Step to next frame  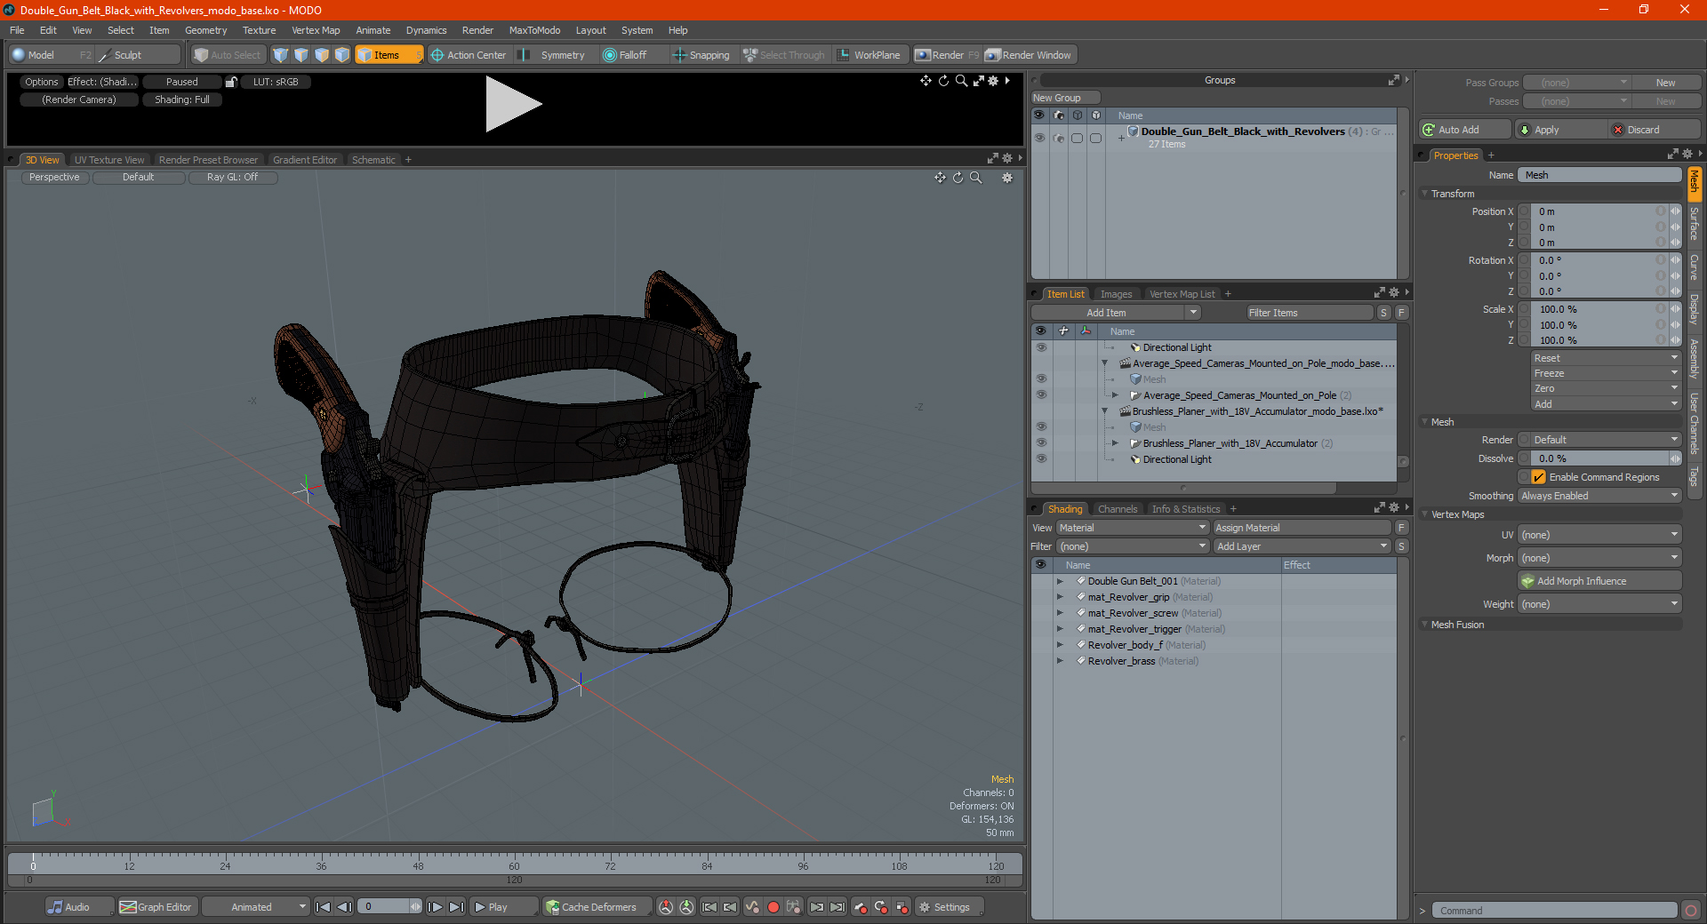(435, 907)
